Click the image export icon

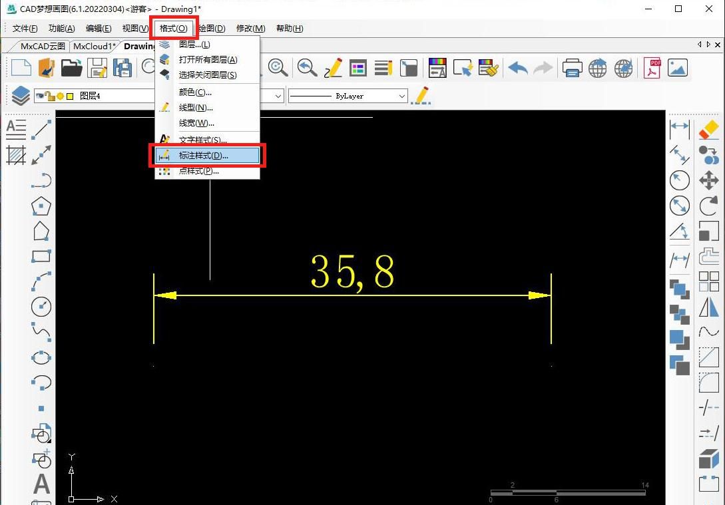[x=677, y=68]
